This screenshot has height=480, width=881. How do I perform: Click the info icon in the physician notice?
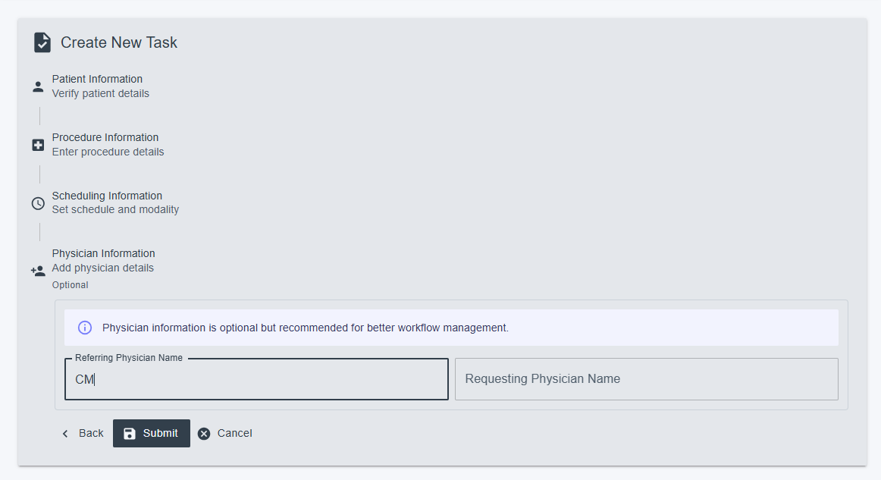tap(85, 328)
